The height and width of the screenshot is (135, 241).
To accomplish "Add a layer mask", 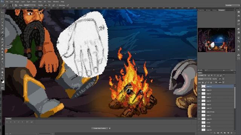I will click(218, 133).
